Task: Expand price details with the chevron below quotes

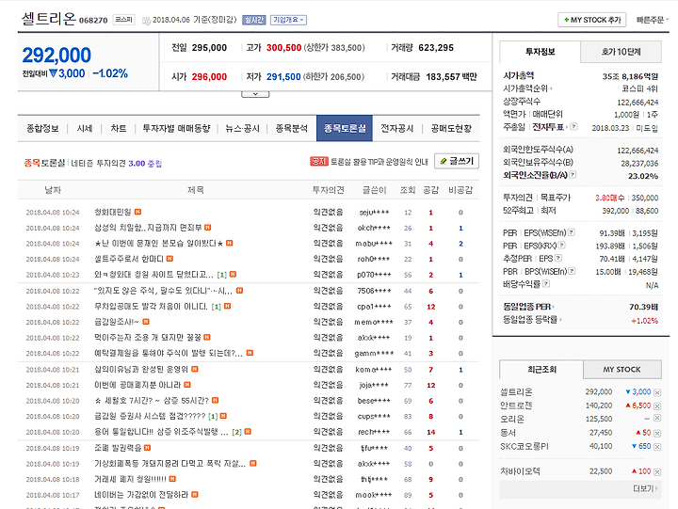Action: (x=255, y=94)
